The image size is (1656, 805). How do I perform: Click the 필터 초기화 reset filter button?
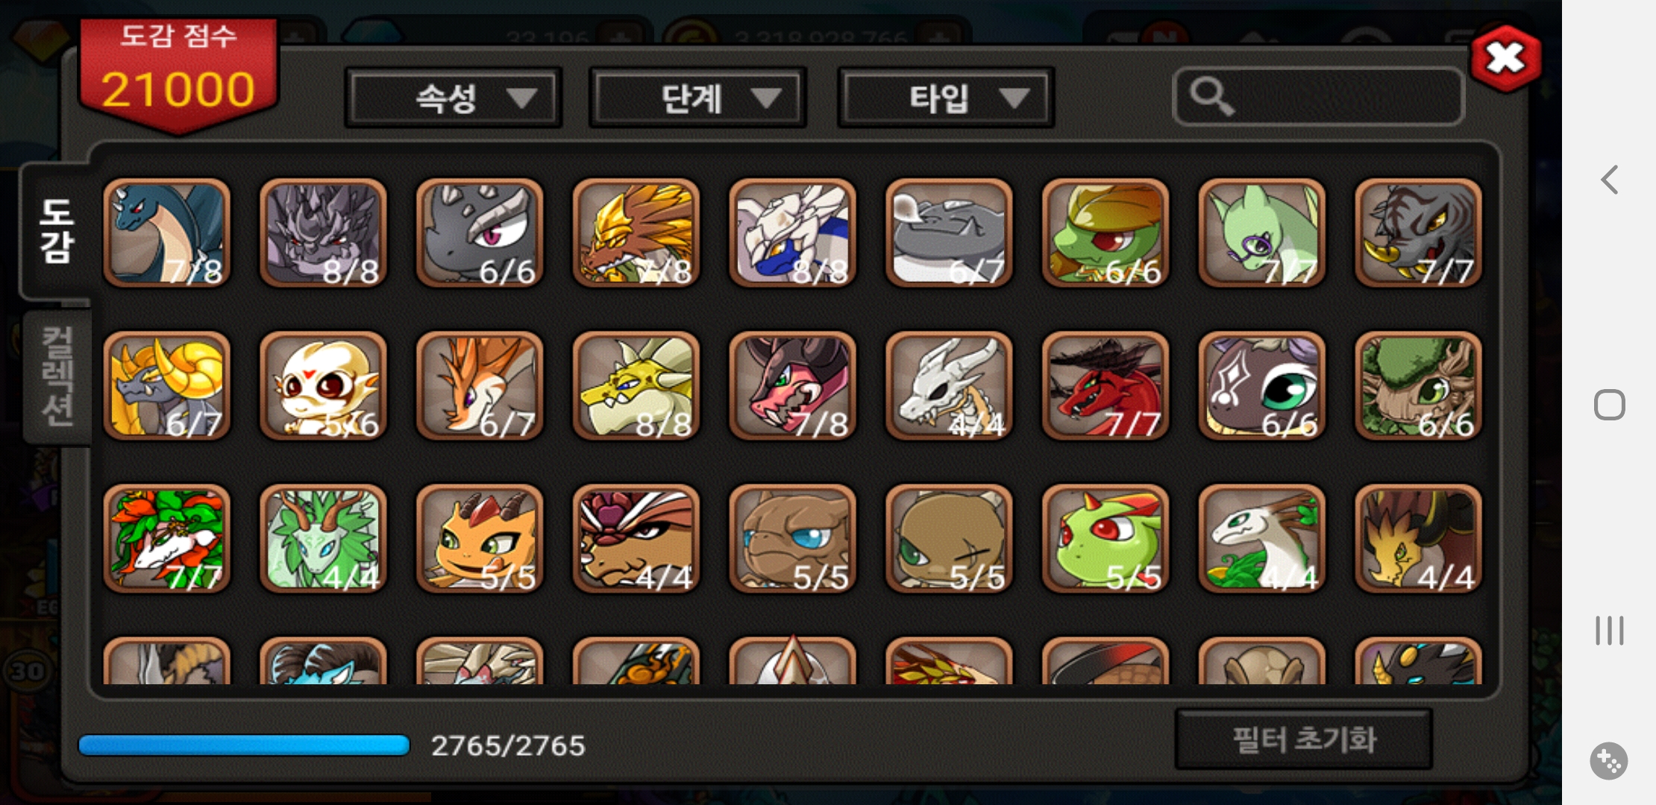point(1303,739)
